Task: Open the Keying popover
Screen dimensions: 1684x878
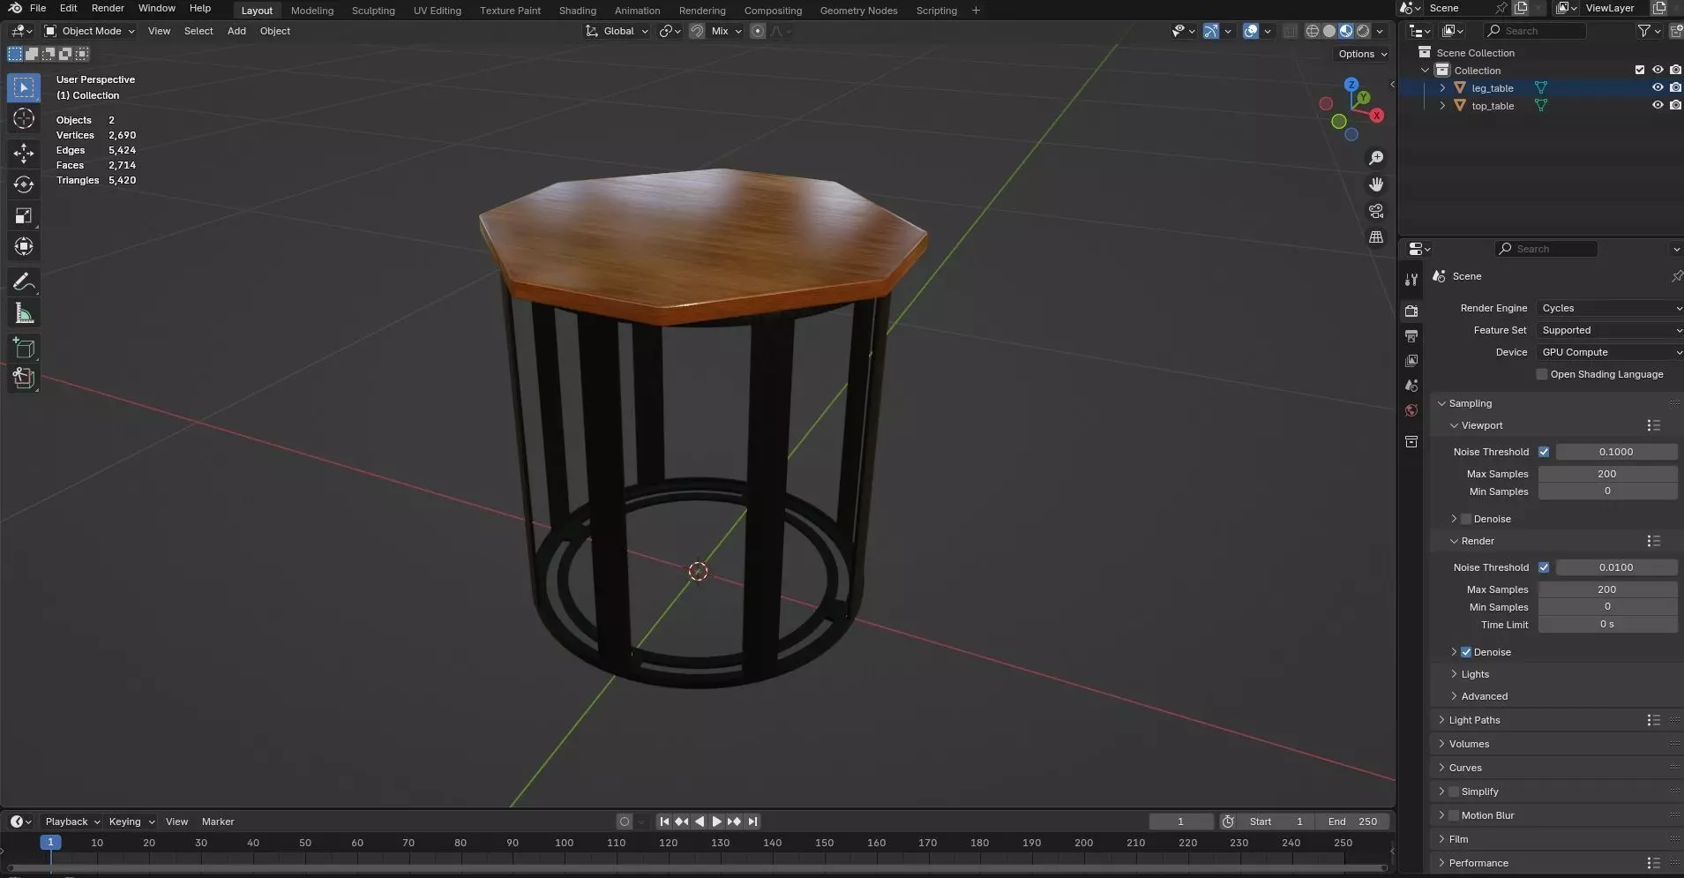Action: click(131, 822)
